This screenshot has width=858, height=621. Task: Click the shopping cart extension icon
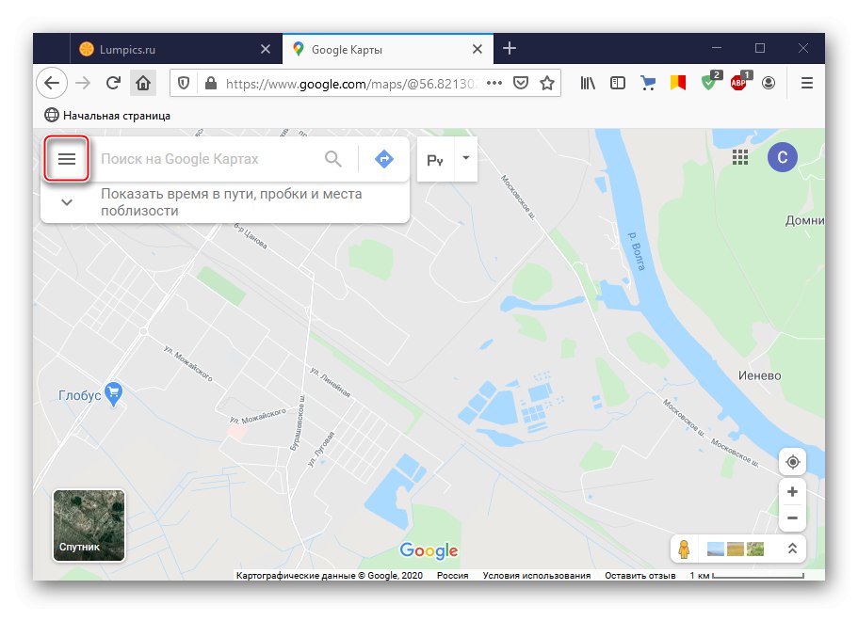tap(647, 83)
